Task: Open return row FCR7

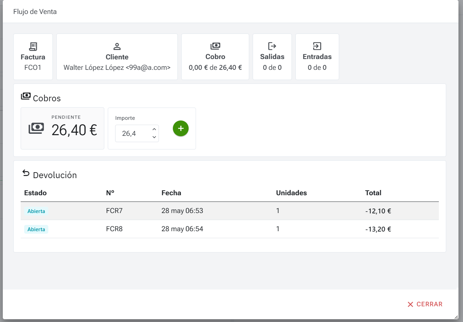Action: (x=114, y=211)
